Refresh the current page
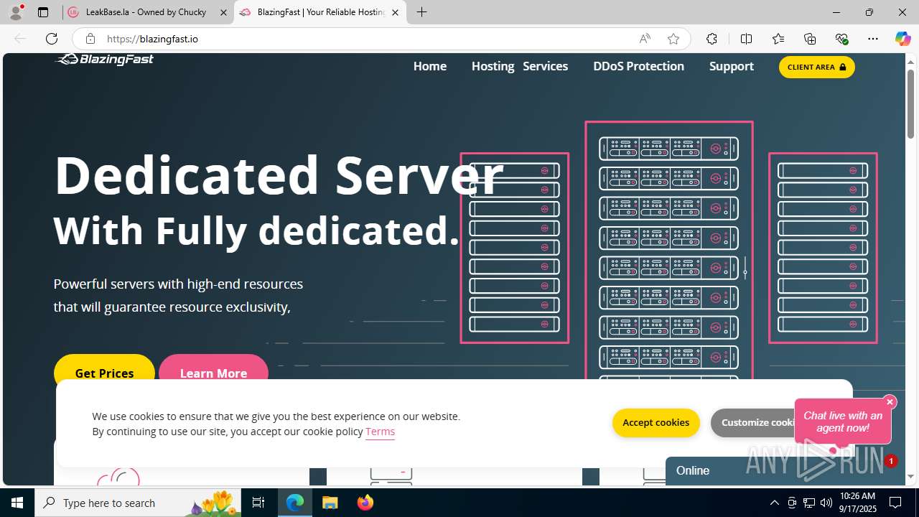919x517 pixels. 52,39
